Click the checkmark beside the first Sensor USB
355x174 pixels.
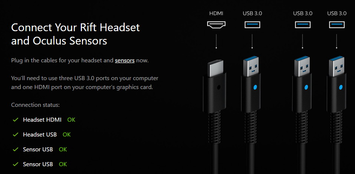[16, 150]
